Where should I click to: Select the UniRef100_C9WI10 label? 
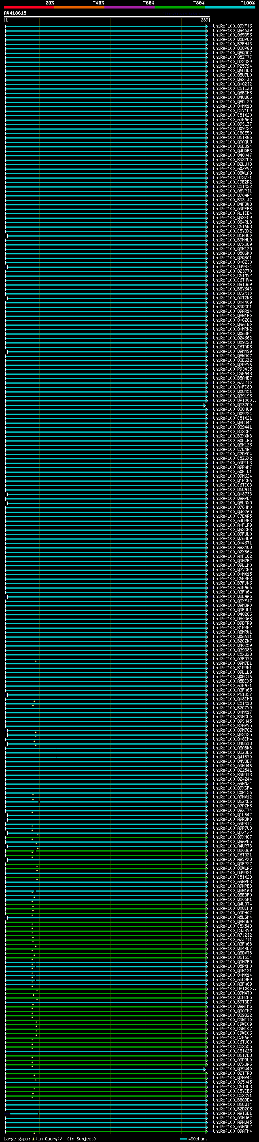click(x=232, y=1020)
